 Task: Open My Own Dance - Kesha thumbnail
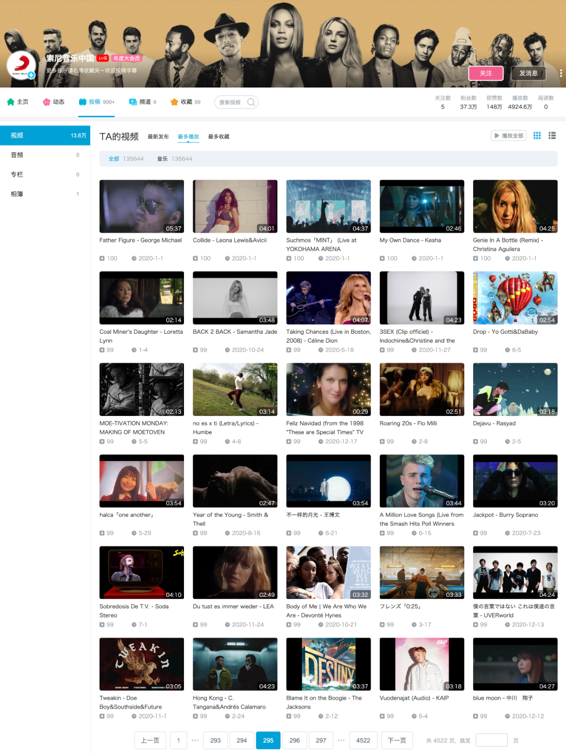click(422, 206)
